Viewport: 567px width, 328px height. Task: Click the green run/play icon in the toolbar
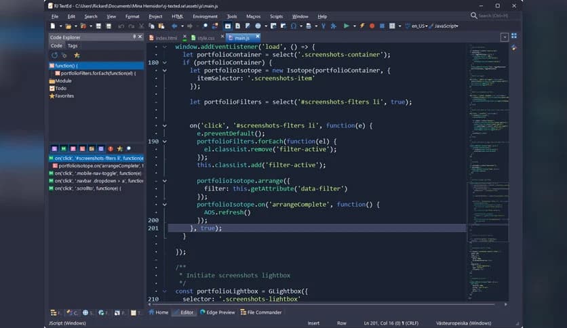346,26
